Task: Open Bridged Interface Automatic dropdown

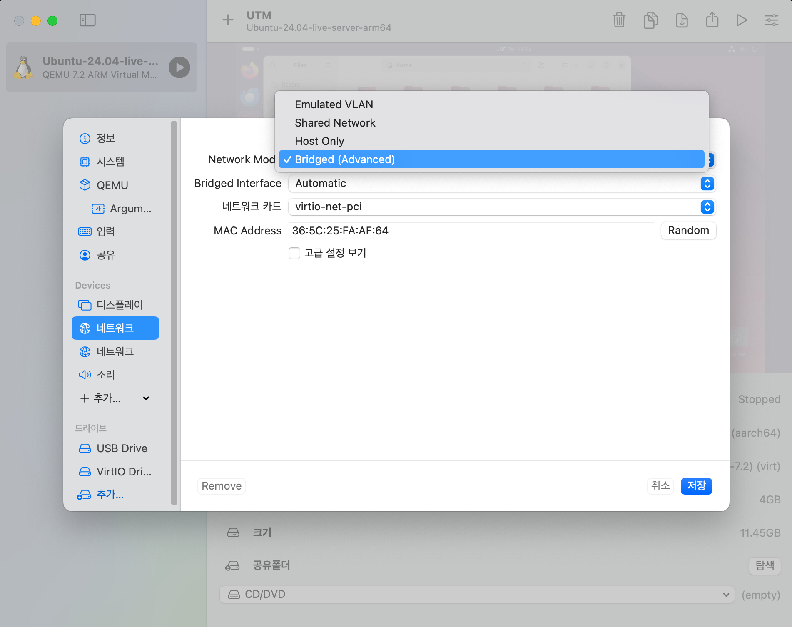Action: point(502,184)
